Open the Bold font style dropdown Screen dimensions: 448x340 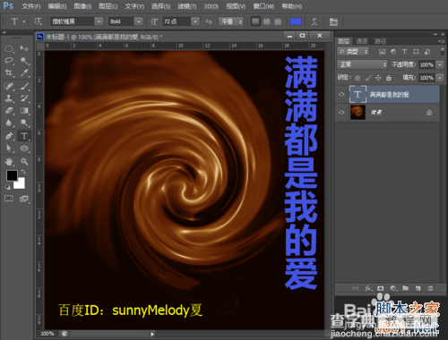coord(139,21)
